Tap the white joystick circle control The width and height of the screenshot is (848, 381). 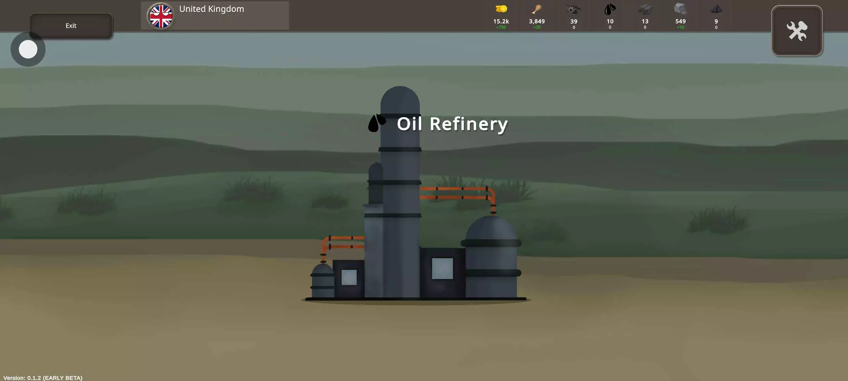point(28,49)
